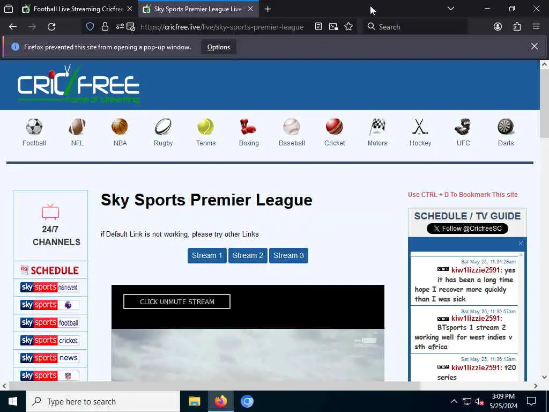
Task: Open Sky Sports News channel
Action: 50,358
